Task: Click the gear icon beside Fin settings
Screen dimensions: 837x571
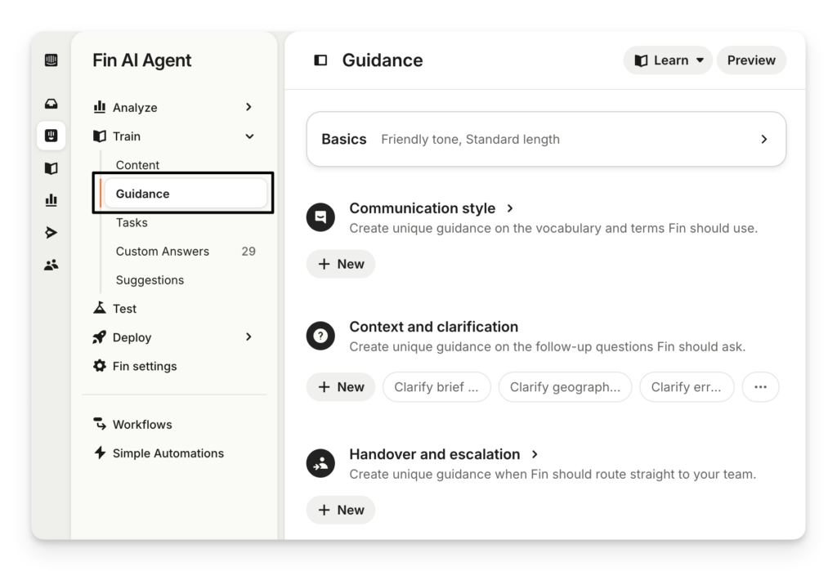Action: tap(100, 365)
